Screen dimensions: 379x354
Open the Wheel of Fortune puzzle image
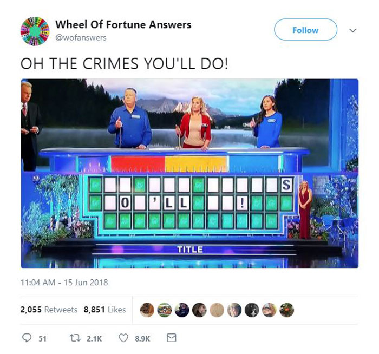pos(190,174)
